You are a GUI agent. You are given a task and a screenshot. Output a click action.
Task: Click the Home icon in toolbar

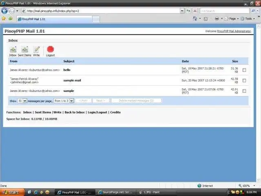coord(195,19)
